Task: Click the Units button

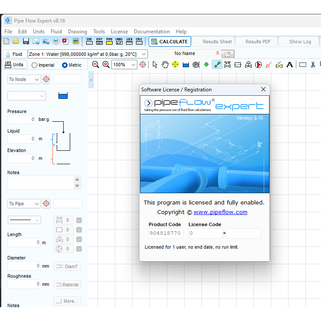Action: (x=15, y=65)
